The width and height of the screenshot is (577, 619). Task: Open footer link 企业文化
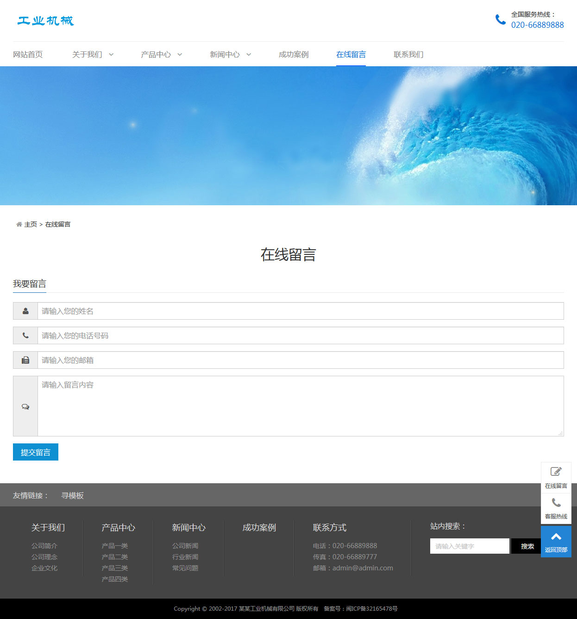click(44, 568)
